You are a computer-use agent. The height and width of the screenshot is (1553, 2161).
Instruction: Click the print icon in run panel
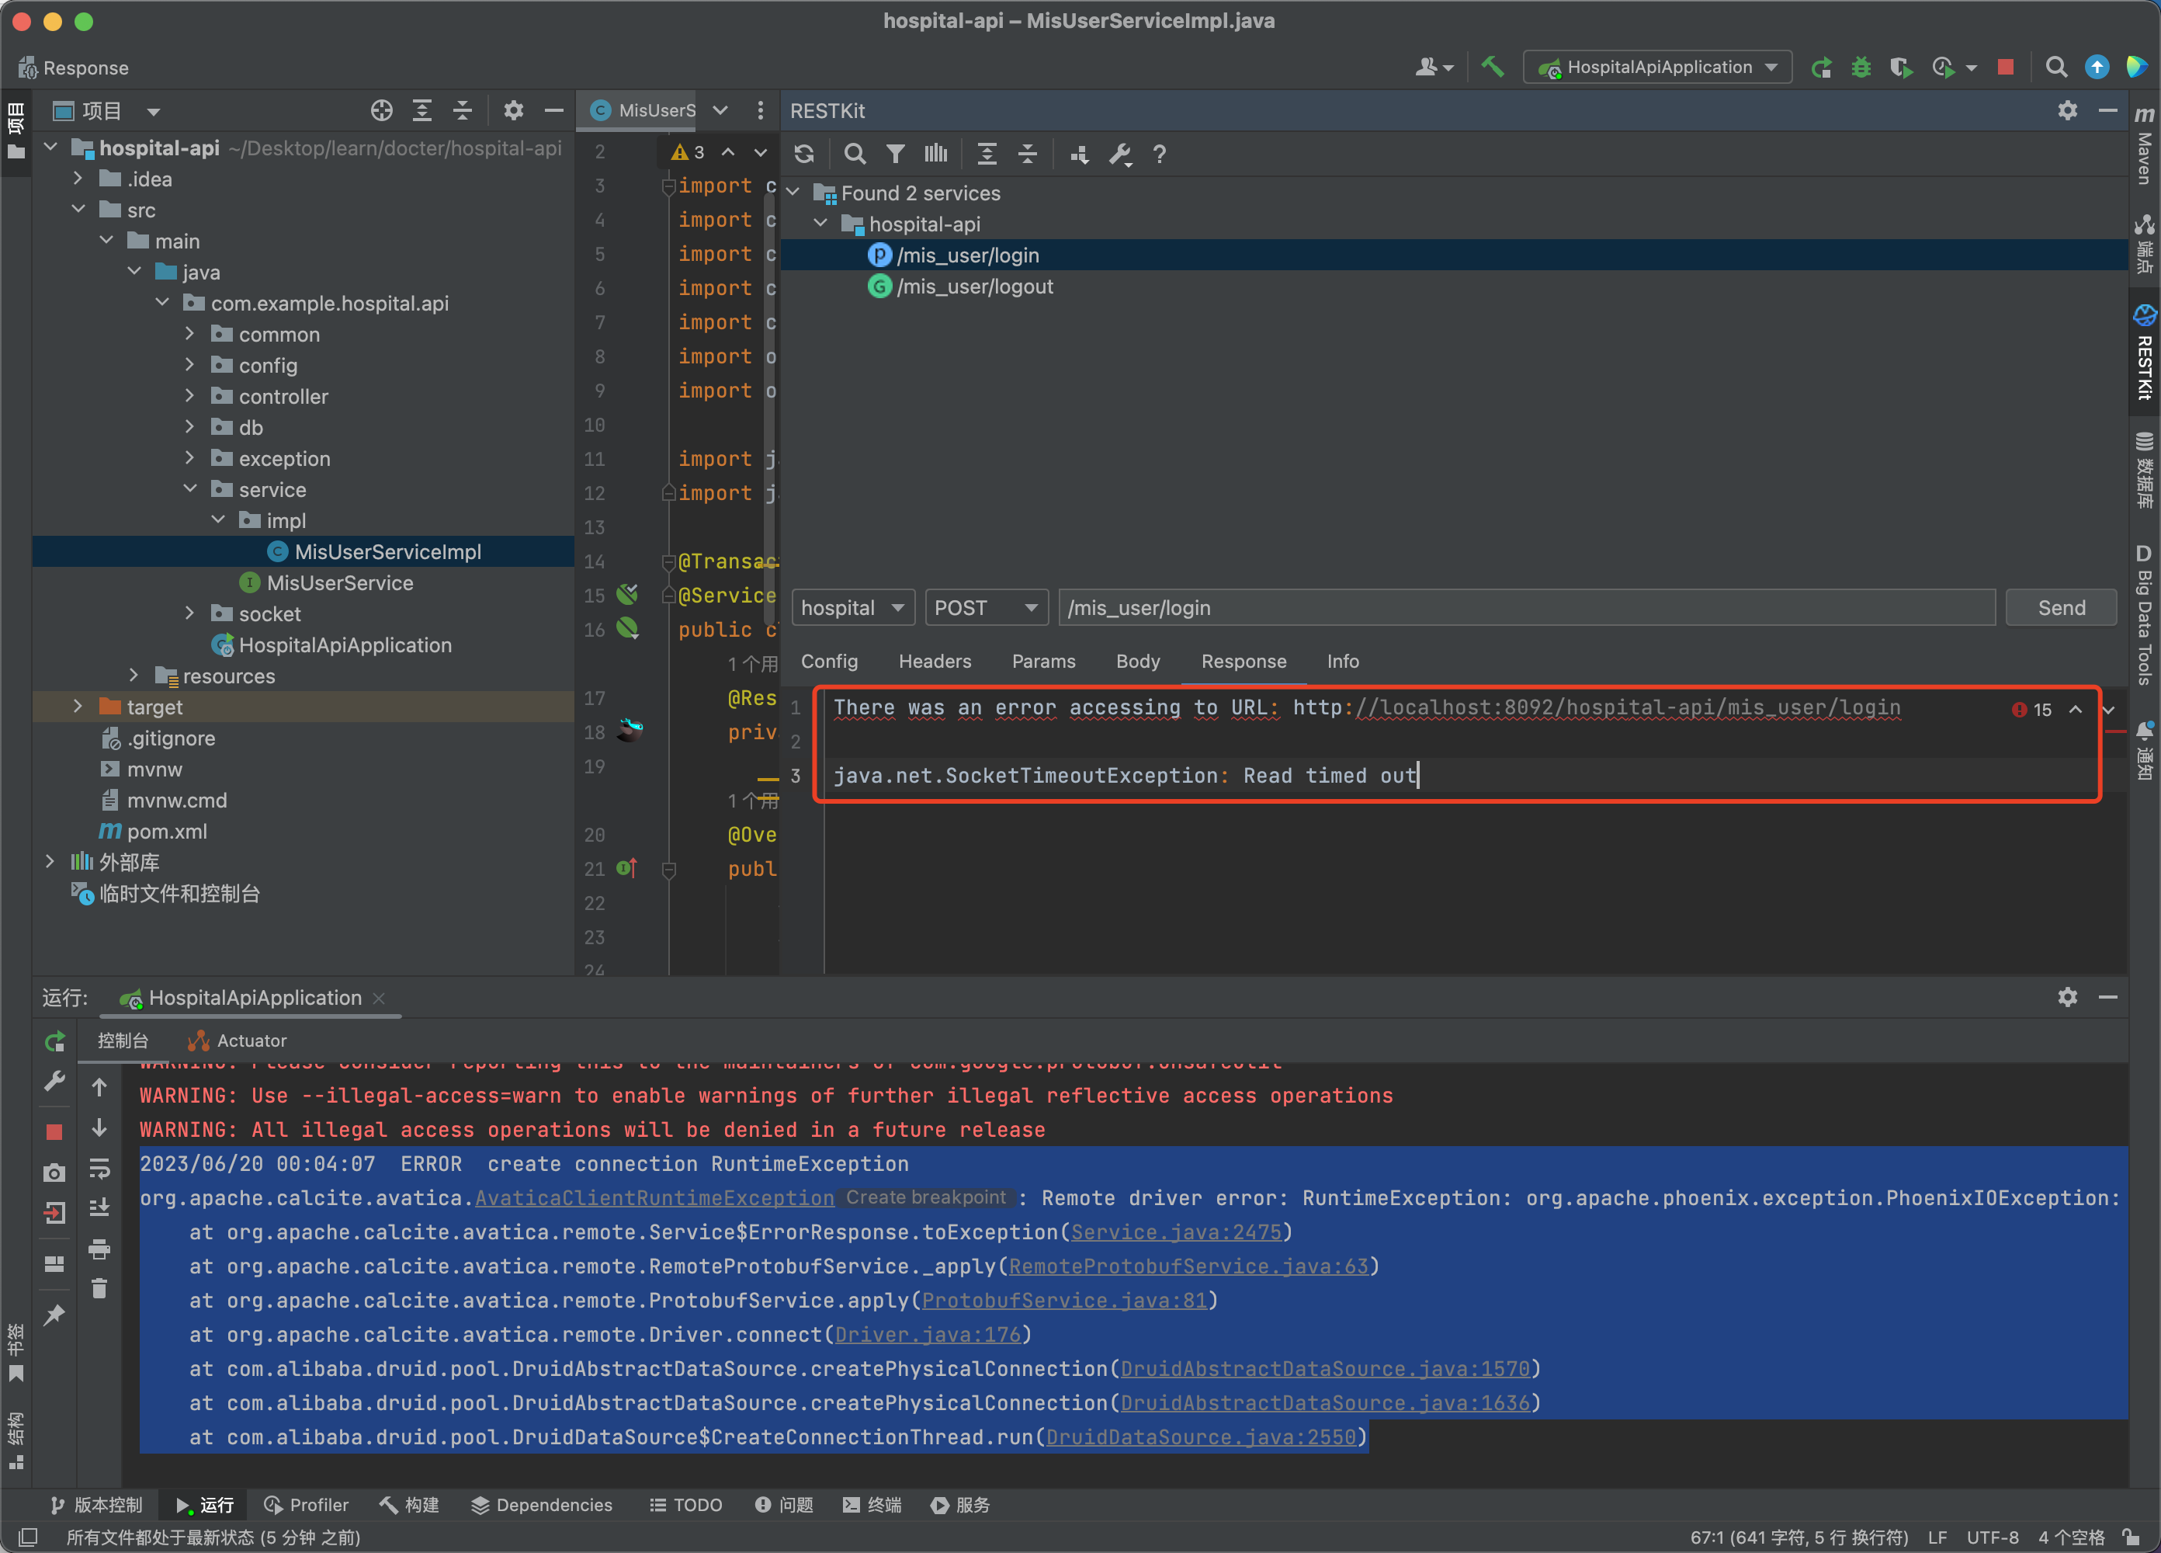(x=99, y=1249)
